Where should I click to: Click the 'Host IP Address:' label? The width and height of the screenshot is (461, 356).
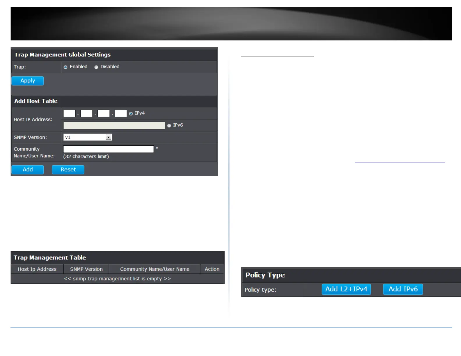(x=33, y=120)
